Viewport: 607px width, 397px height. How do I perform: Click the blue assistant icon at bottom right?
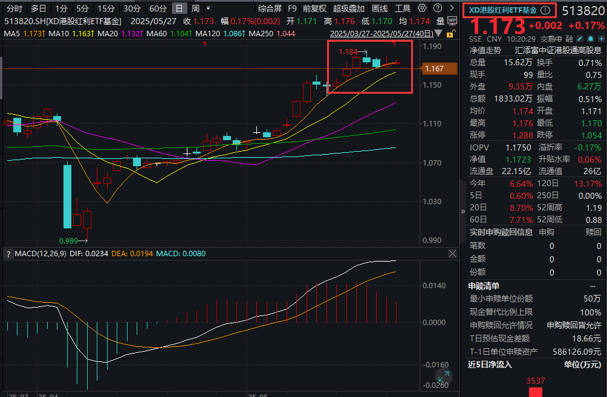(x=443, y=376)
